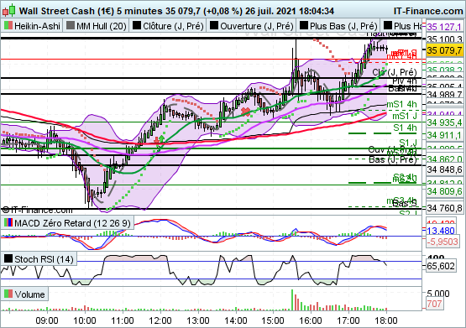Click the 34 848,6 price axis label
The image size is (466, 328).
(444, 169)
